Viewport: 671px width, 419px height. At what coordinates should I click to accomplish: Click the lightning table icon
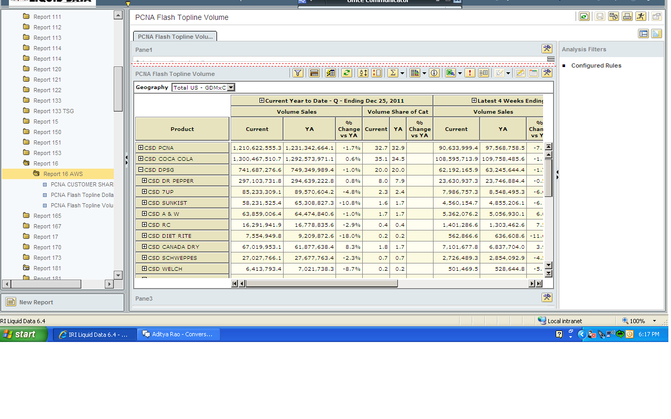(330, 73)
